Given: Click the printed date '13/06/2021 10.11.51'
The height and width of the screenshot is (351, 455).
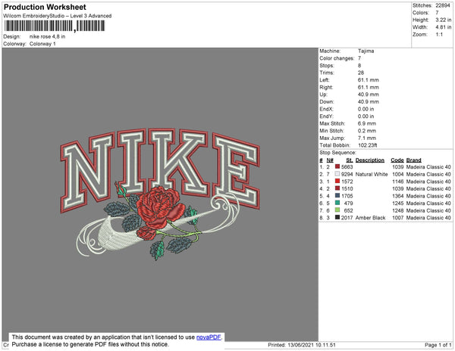Looking at the screenshot, I should tap(312, 345).
